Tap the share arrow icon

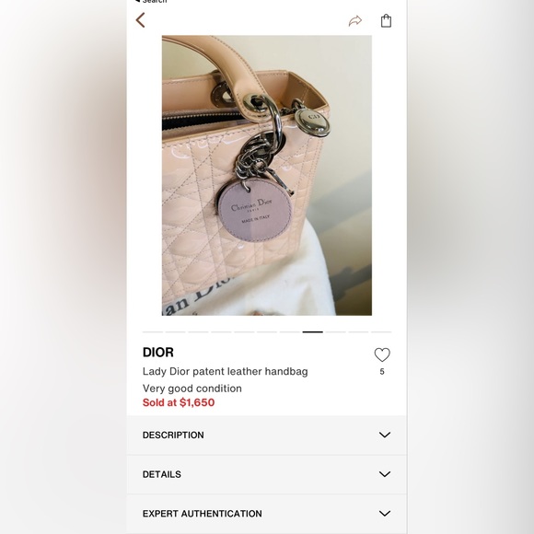tap(354, 21)
